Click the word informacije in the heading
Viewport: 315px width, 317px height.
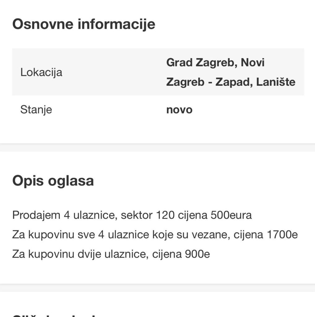(116, 24)
